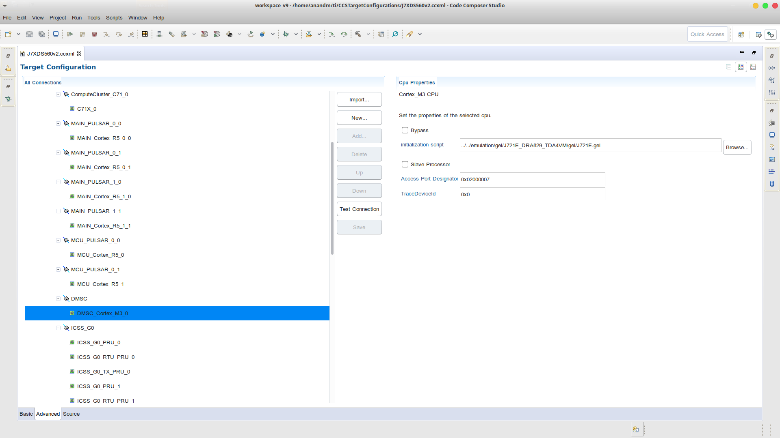
Task: Enable the Bypass checkbox
Action: (x=405, y=130)
